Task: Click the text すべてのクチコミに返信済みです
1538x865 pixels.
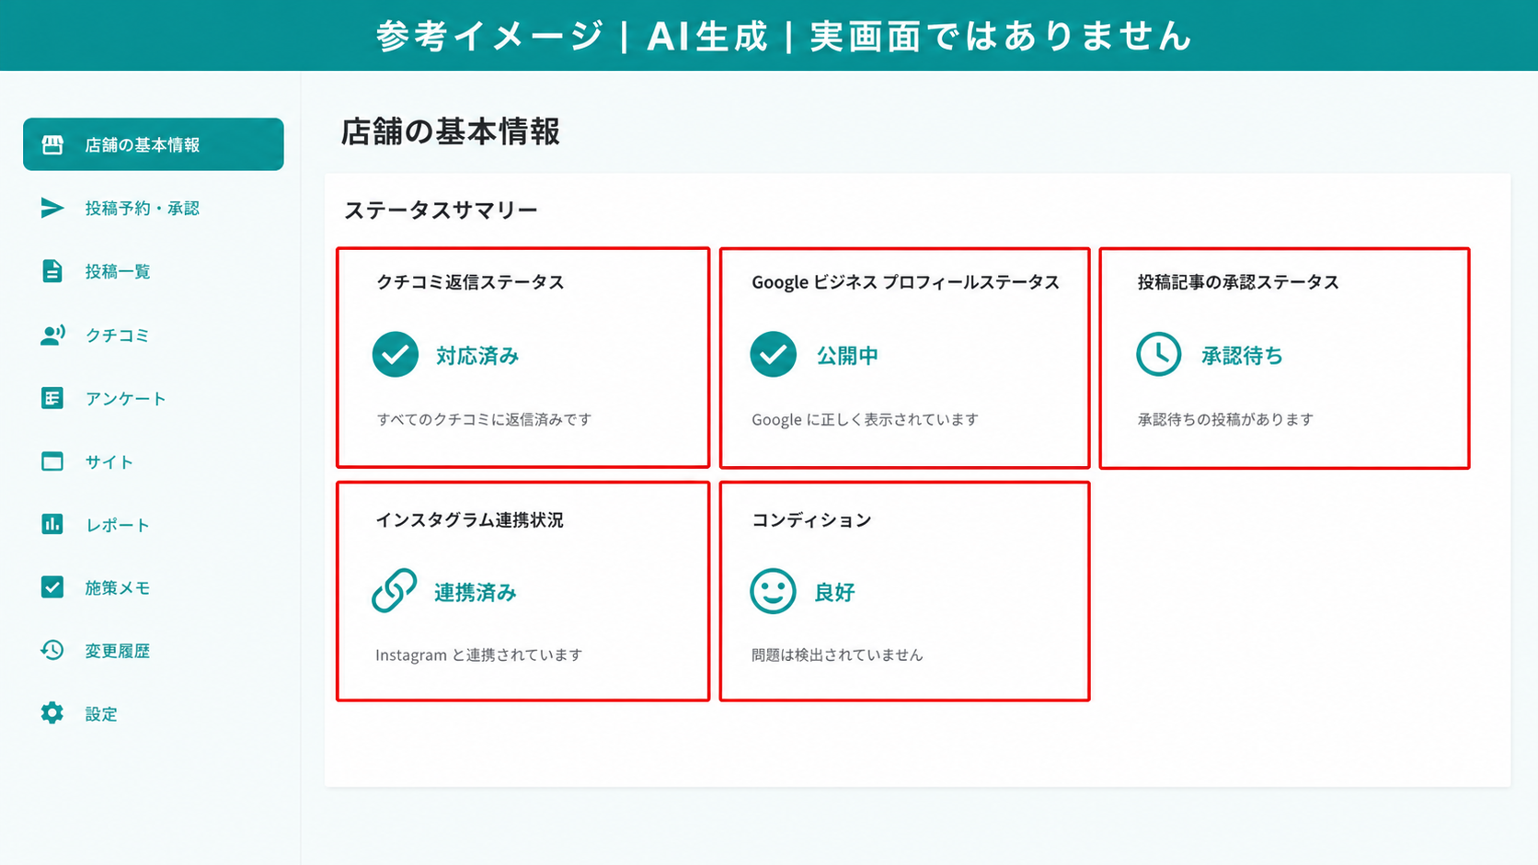Action: 484,419
